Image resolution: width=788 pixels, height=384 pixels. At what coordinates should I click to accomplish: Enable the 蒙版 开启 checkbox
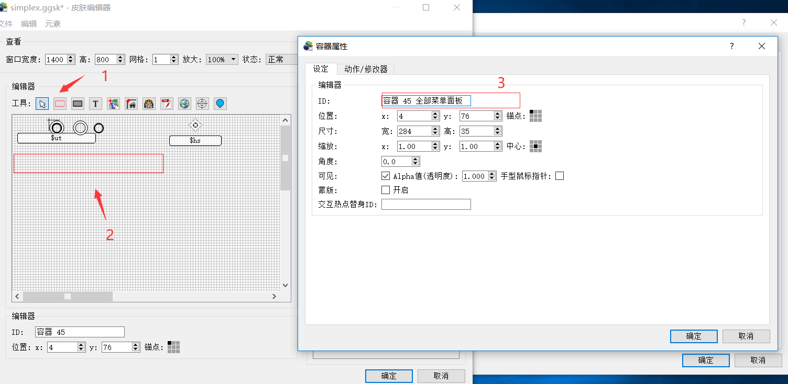386,190
